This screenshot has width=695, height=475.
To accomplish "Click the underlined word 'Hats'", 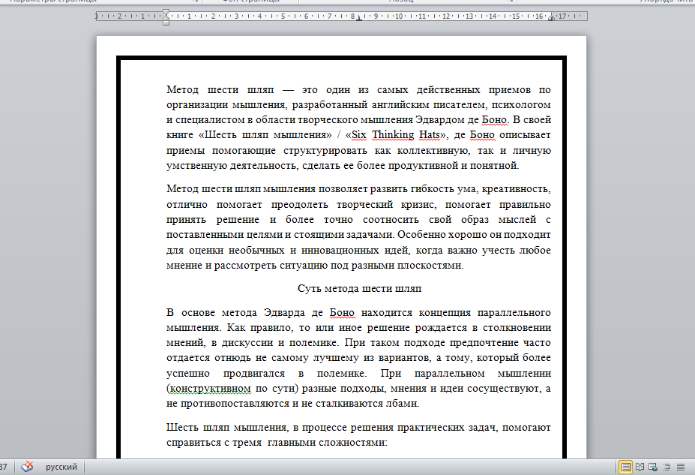I will tap(430, 135).
